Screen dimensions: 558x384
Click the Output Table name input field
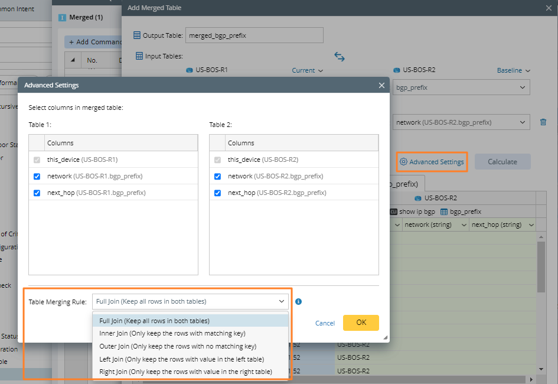coord(254,35)
